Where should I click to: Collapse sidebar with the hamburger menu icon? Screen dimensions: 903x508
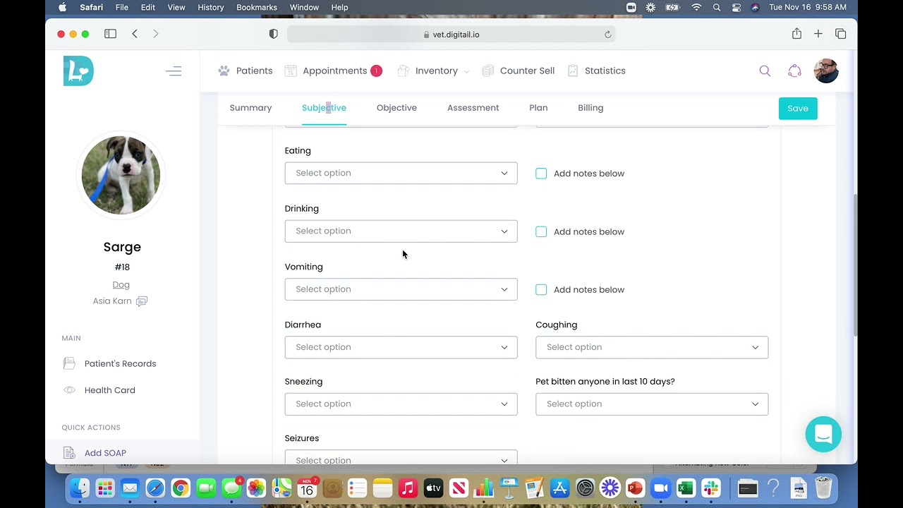coord(174,71)
